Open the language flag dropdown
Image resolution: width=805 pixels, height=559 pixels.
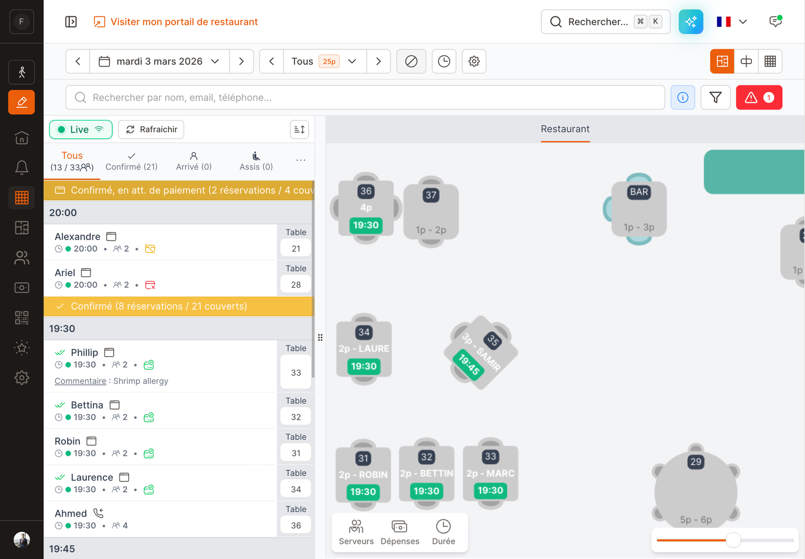click(x=732, y=21)
